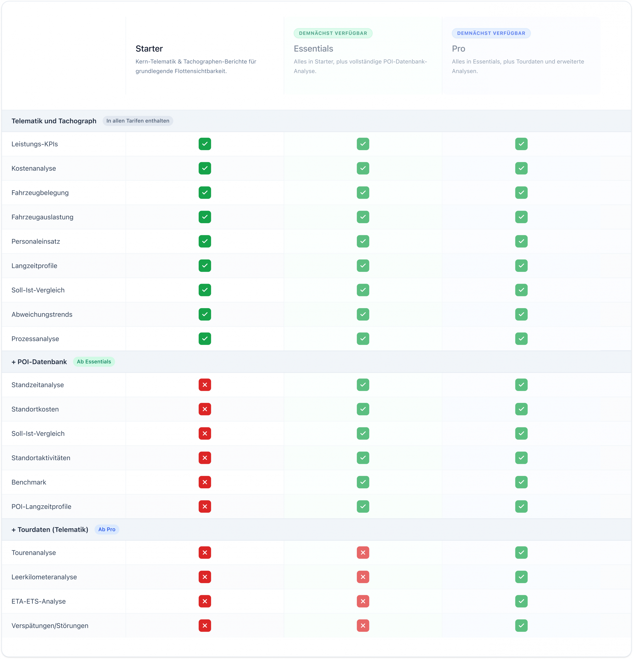
Task: Click Starter checkmark for Prozessanalyse
Action: [x=205, y=339]
